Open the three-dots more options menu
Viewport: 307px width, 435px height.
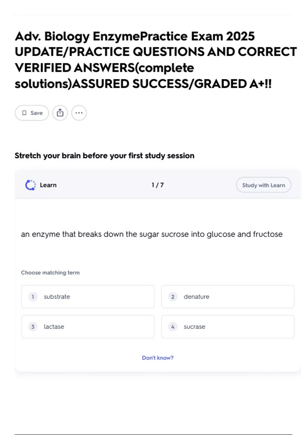point(79,113)
